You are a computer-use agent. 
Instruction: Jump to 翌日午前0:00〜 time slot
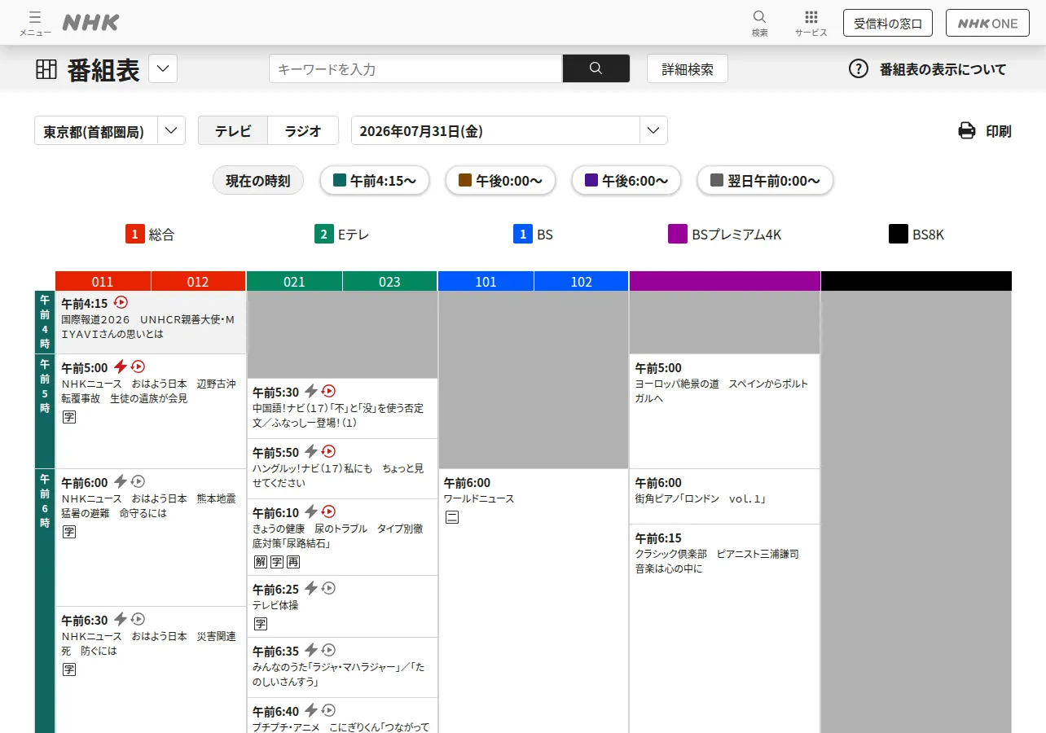tap(765, 181)
